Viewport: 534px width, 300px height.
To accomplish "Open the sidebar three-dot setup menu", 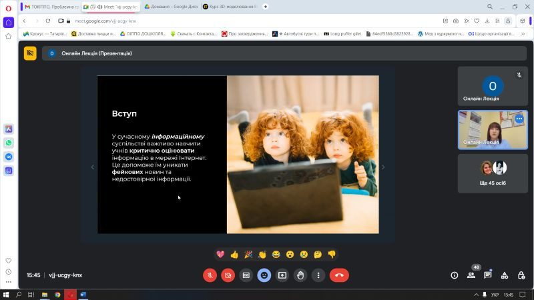I will pos(9,281).
